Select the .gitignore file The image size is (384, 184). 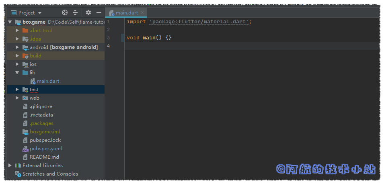tap(41, 106)
